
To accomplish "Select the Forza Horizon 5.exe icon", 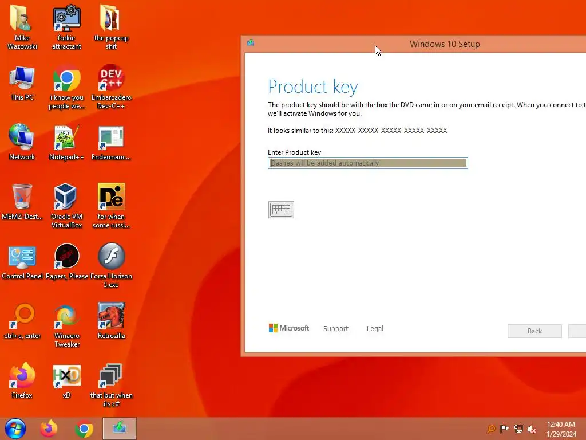I will [x=111, y=266].
